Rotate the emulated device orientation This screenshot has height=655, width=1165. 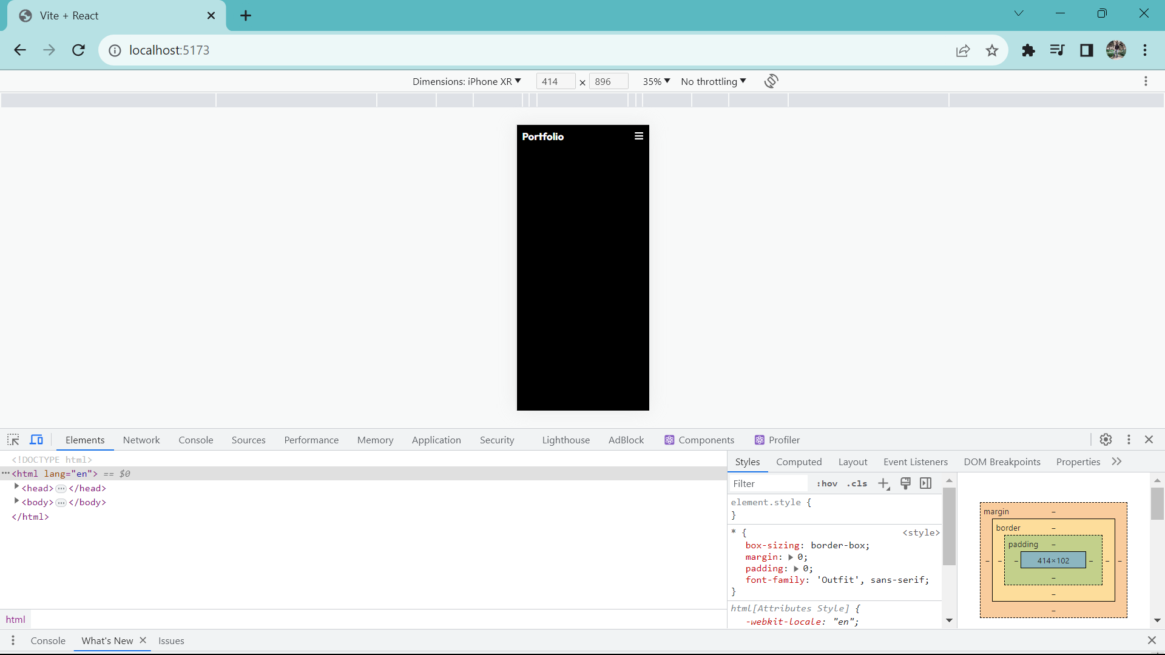771,81
